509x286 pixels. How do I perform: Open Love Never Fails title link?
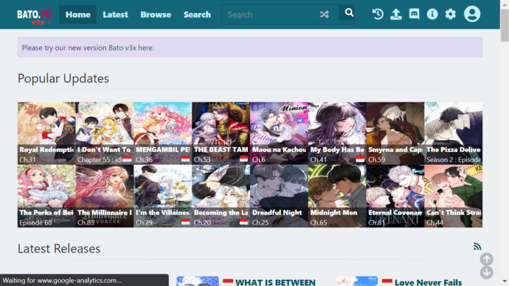(428, 282)
